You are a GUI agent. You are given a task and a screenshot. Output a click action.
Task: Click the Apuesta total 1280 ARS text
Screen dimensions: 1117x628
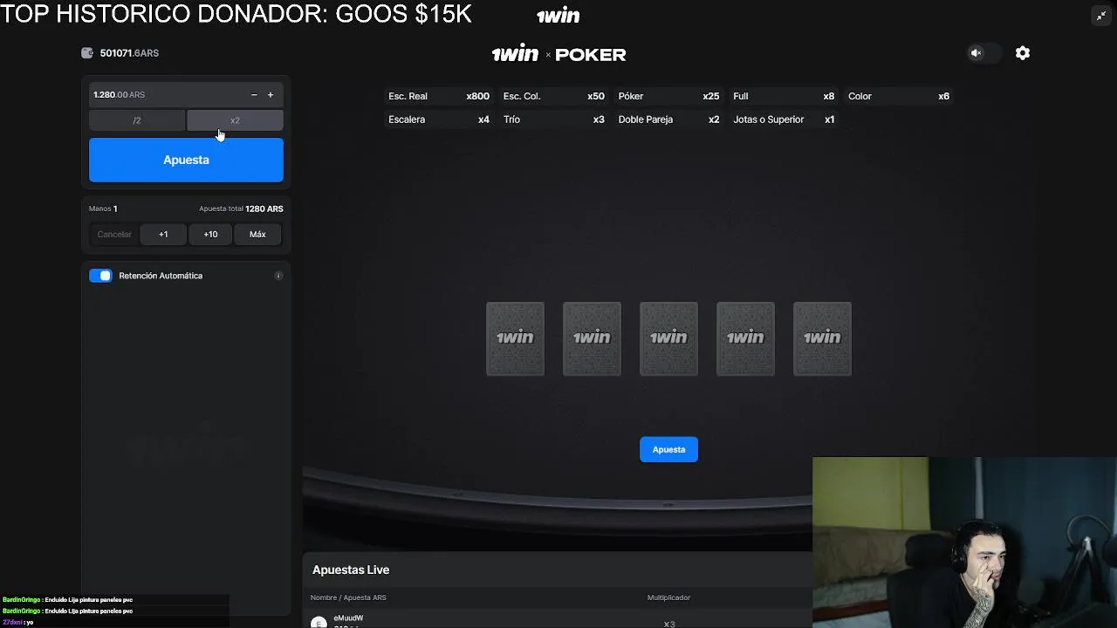(241, 209)
